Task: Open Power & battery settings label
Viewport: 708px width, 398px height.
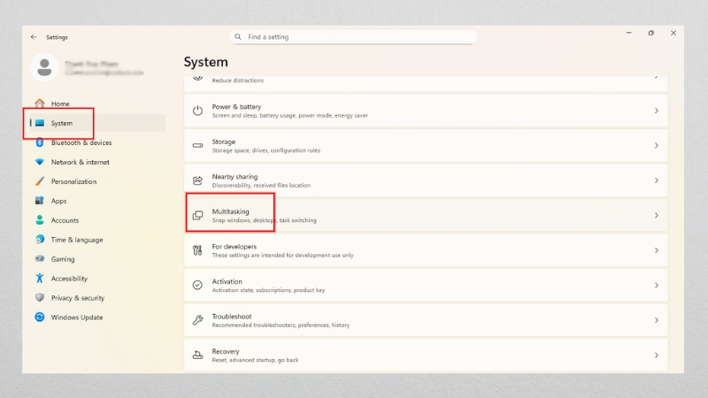Action: point(236,106)
